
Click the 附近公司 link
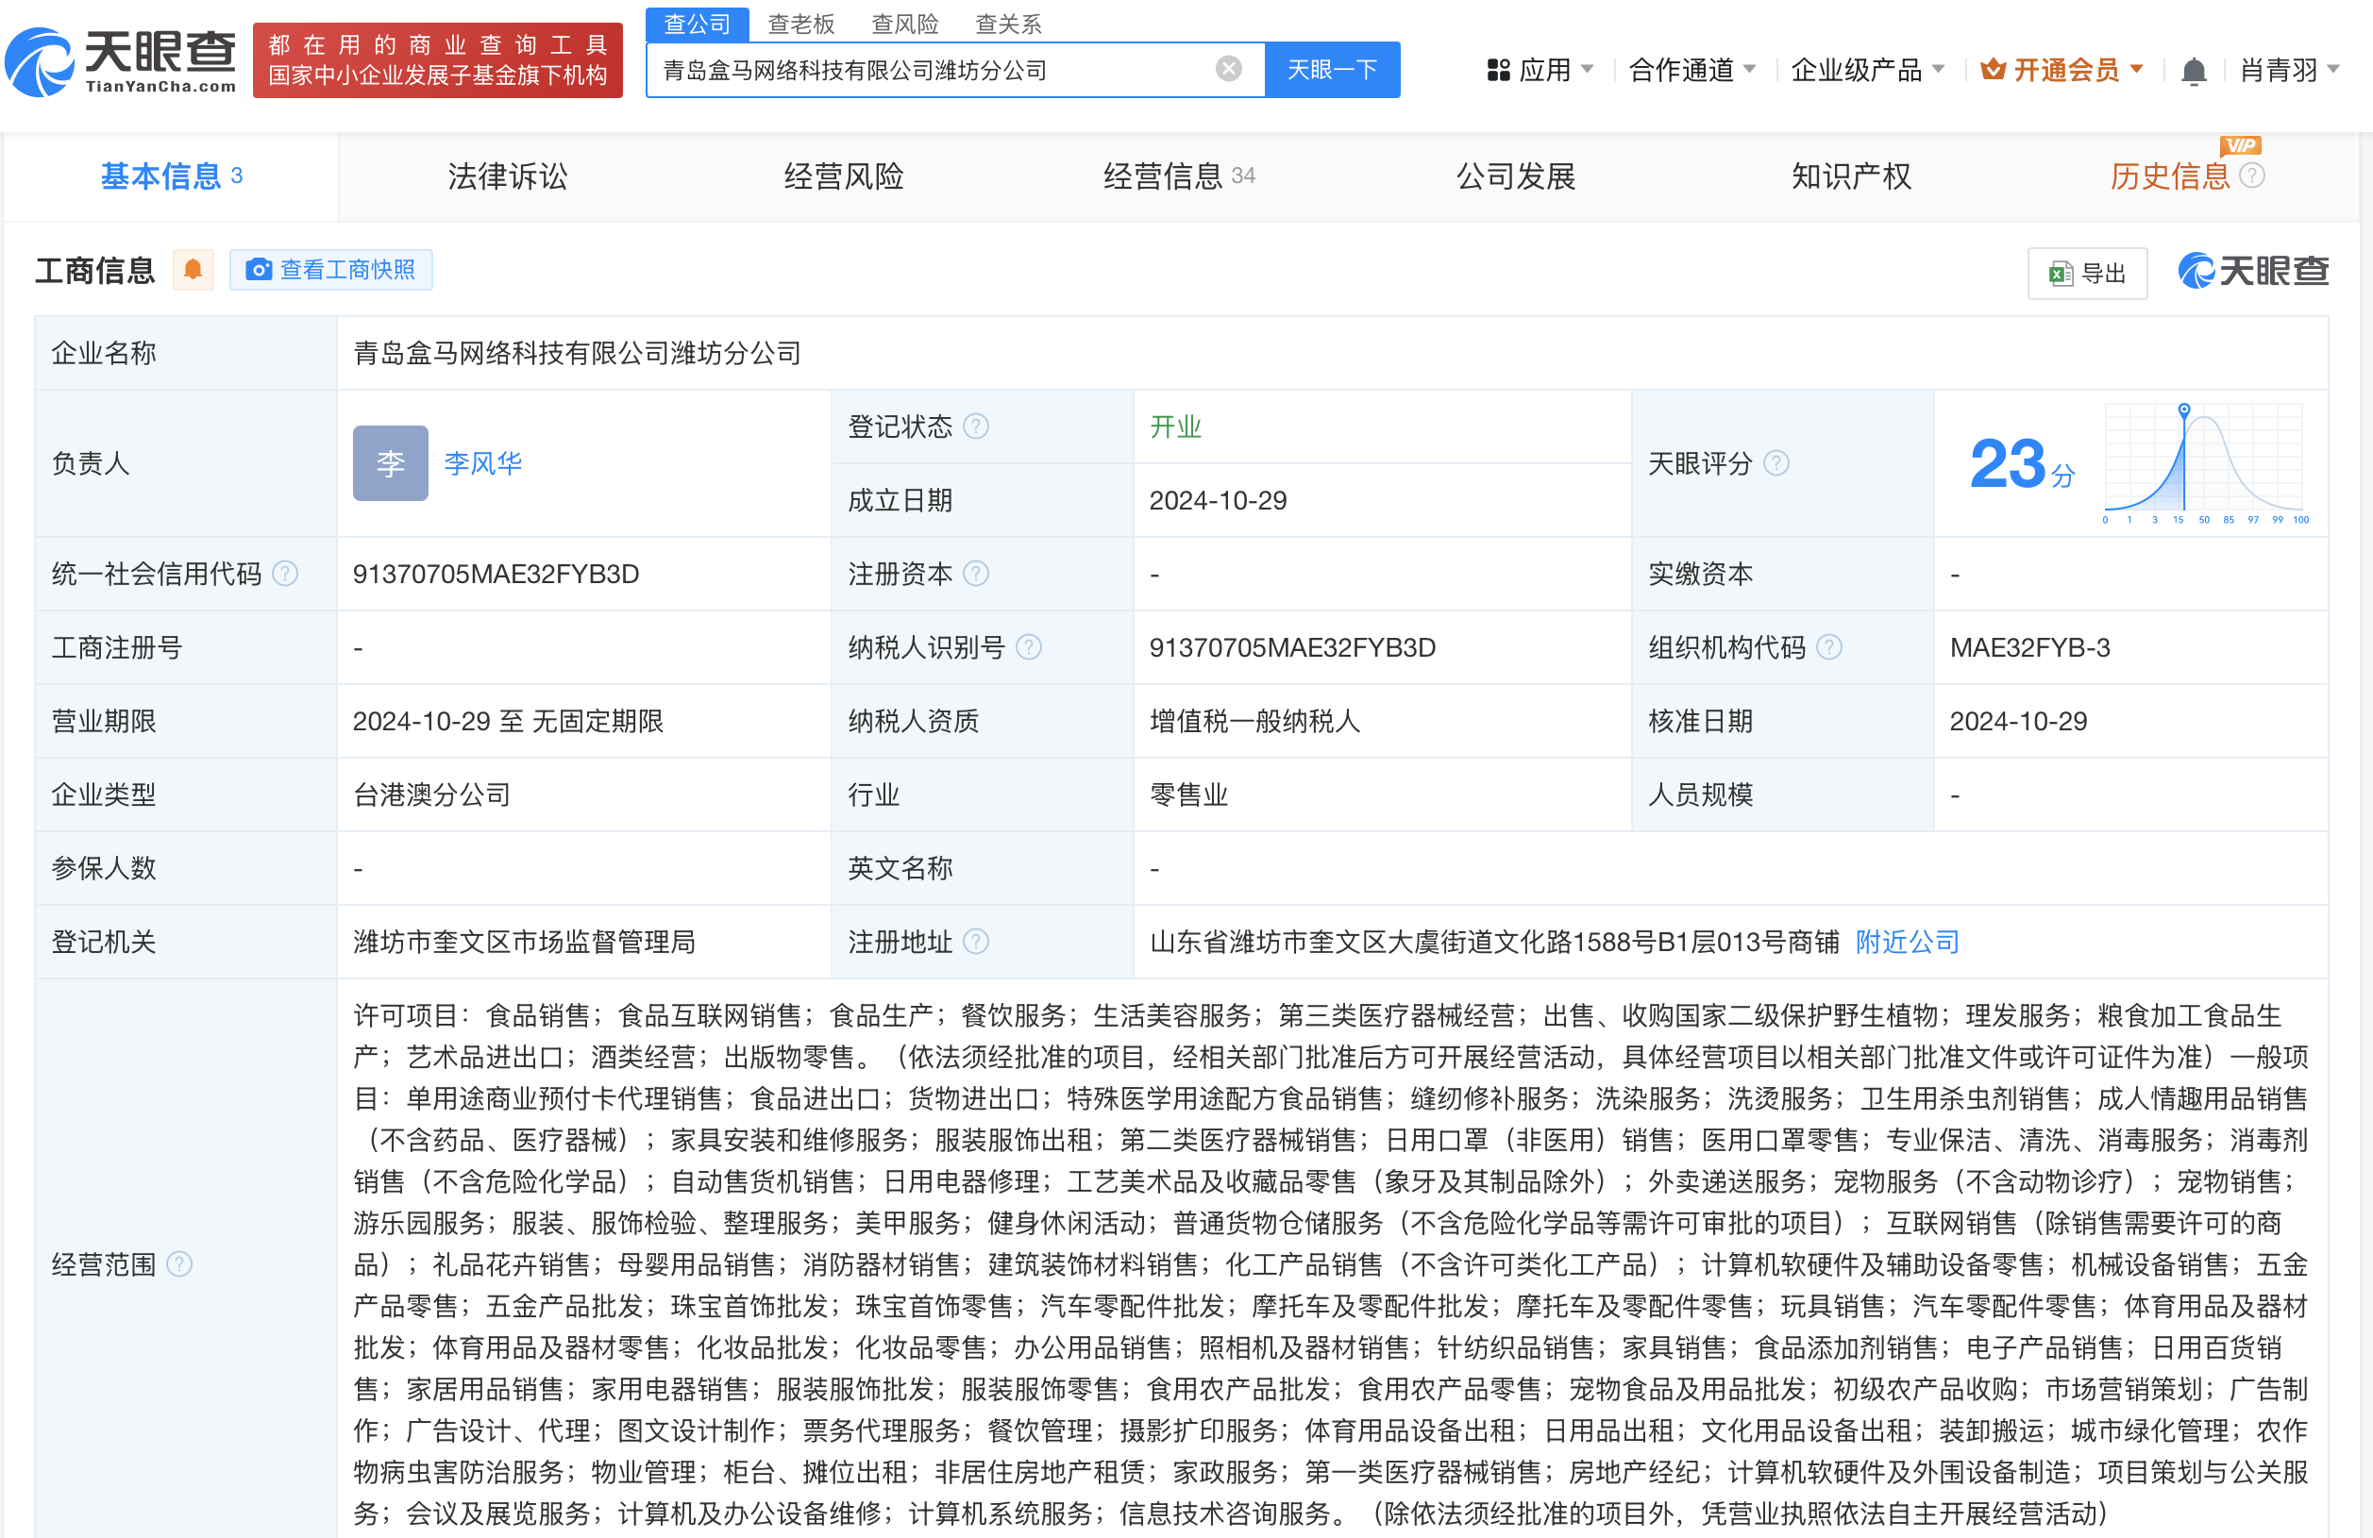pyautogui.click(x=1908, y=941)
